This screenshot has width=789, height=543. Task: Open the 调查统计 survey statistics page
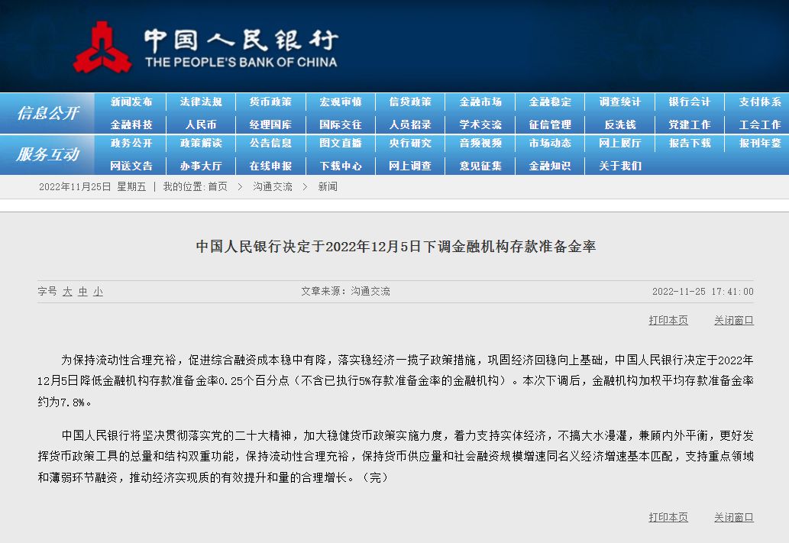pyautogui.click(x=619, y=102)
